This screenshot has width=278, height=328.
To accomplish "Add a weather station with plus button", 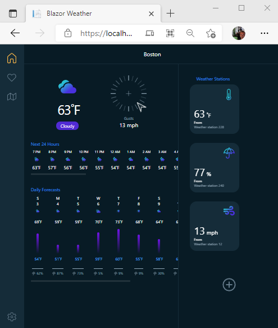I will tap(229, 285).
